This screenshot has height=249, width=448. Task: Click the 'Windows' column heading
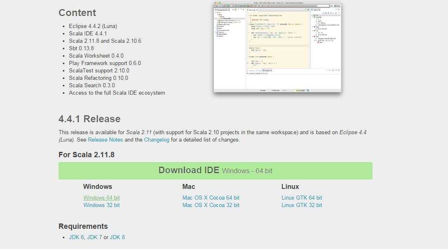tap(97, 186)
